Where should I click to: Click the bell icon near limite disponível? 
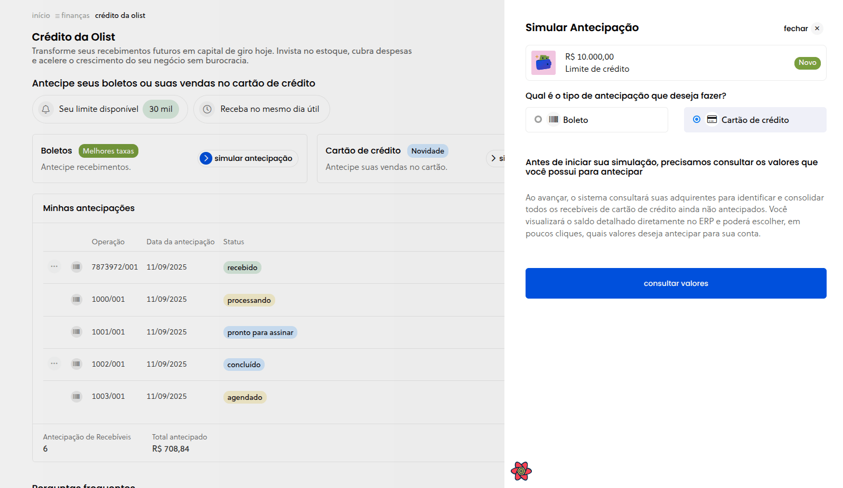point(46,109)
